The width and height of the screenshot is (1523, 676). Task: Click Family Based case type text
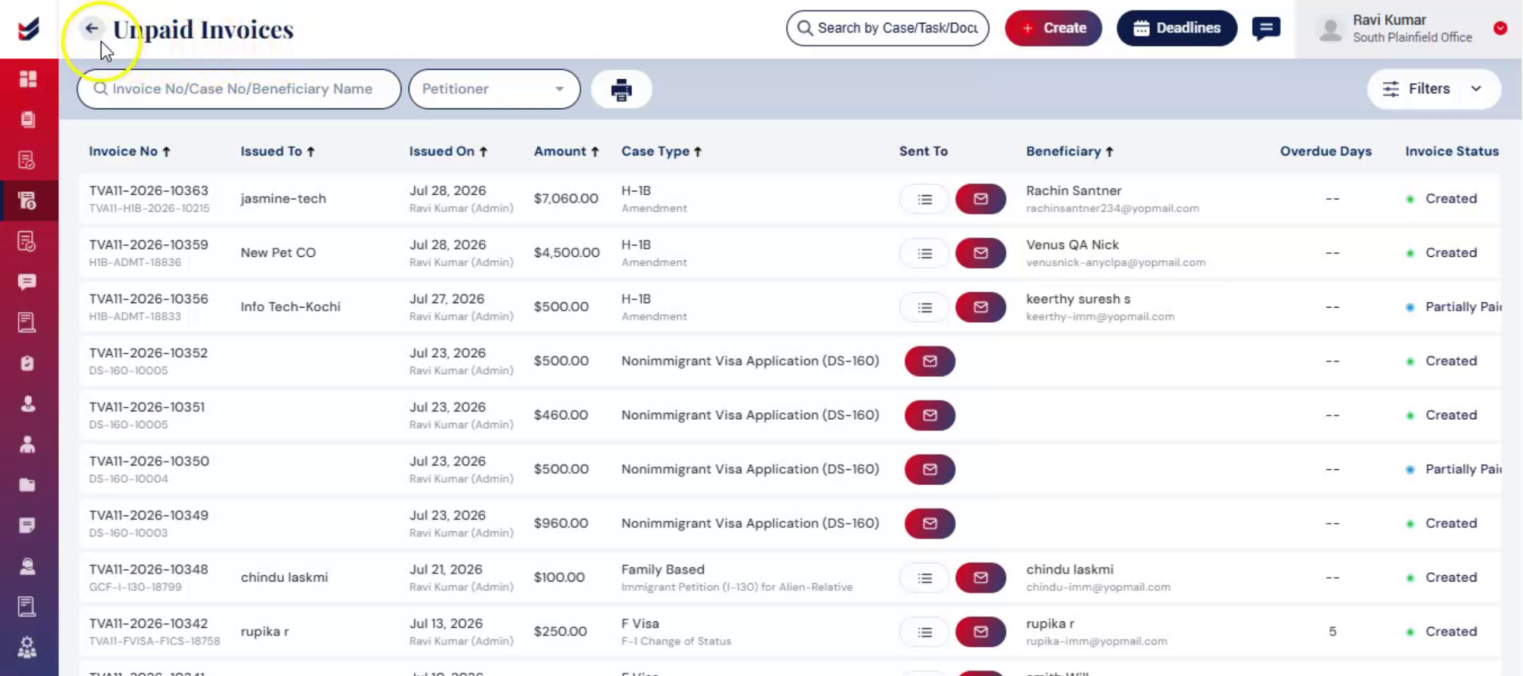click(663, 569)
